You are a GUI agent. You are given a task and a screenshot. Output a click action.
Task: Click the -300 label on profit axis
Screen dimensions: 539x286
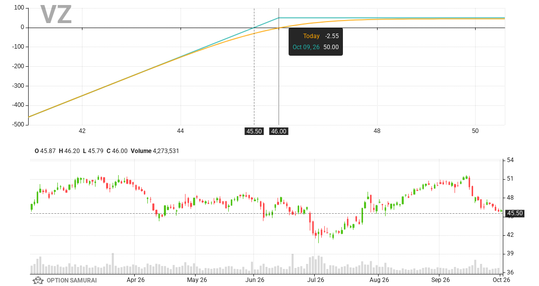pos(18,86)
